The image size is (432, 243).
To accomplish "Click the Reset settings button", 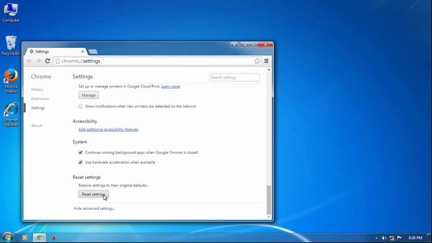I will click(93, 194).
